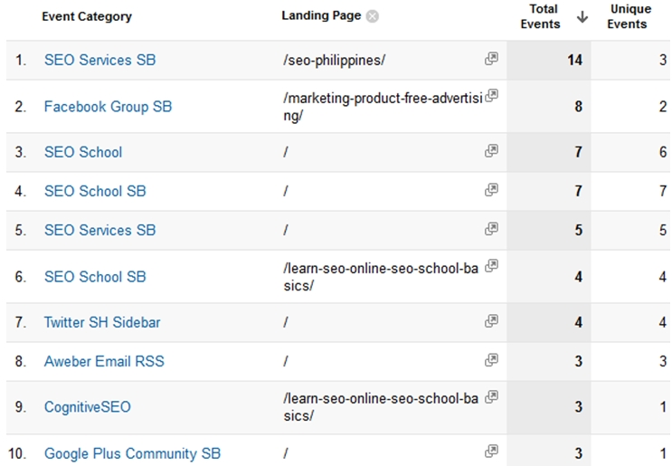672x466 pixels.
Task: Open the SEO School link in row 3
Action: tap(83, 152)
